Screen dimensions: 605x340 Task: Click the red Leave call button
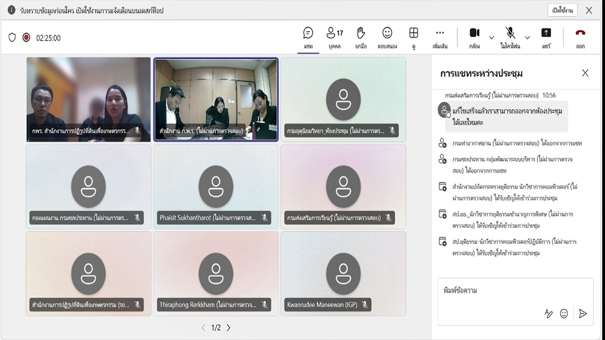[x=580, y=33]
